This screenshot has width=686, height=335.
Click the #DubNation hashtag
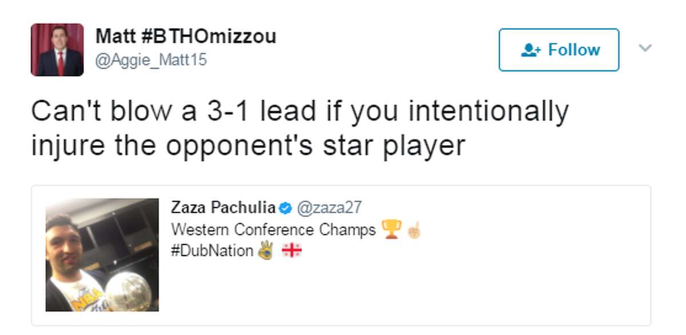click(x=212, y=250)
